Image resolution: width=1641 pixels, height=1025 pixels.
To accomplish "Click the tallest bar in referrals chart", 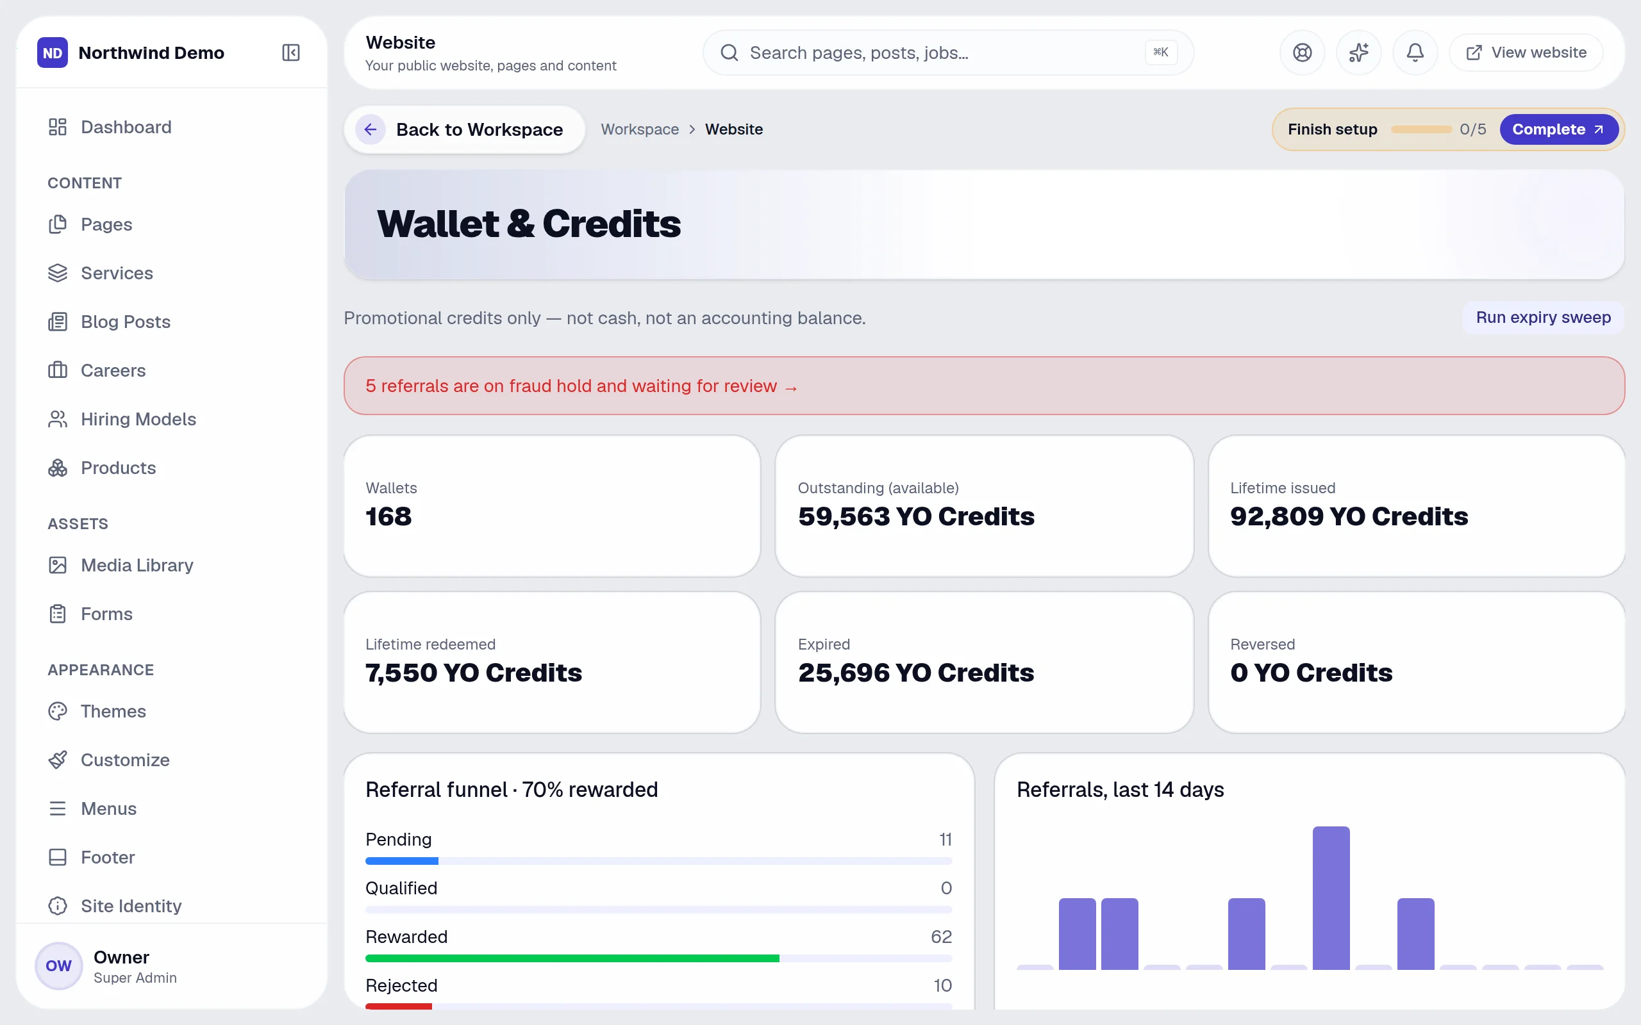I will 1331,898.
